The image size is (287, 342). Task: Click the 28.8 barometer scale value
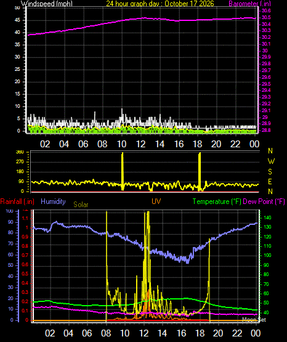(266, 130)
